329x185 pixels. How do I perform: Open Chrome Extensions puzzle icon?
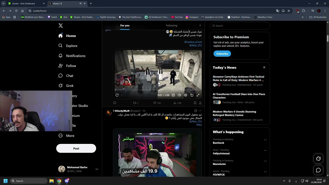click(x=304, y=11)
